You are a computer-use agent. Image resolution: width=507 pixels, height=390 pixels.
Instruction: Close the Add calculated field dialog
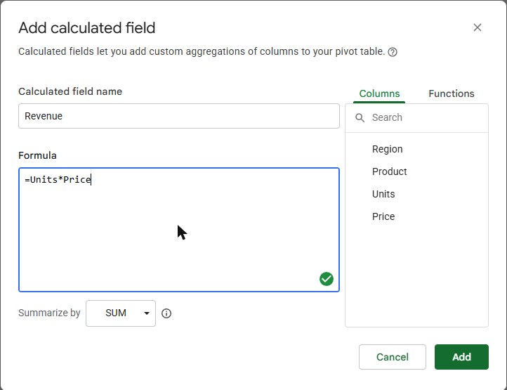(x=478, y=27)
